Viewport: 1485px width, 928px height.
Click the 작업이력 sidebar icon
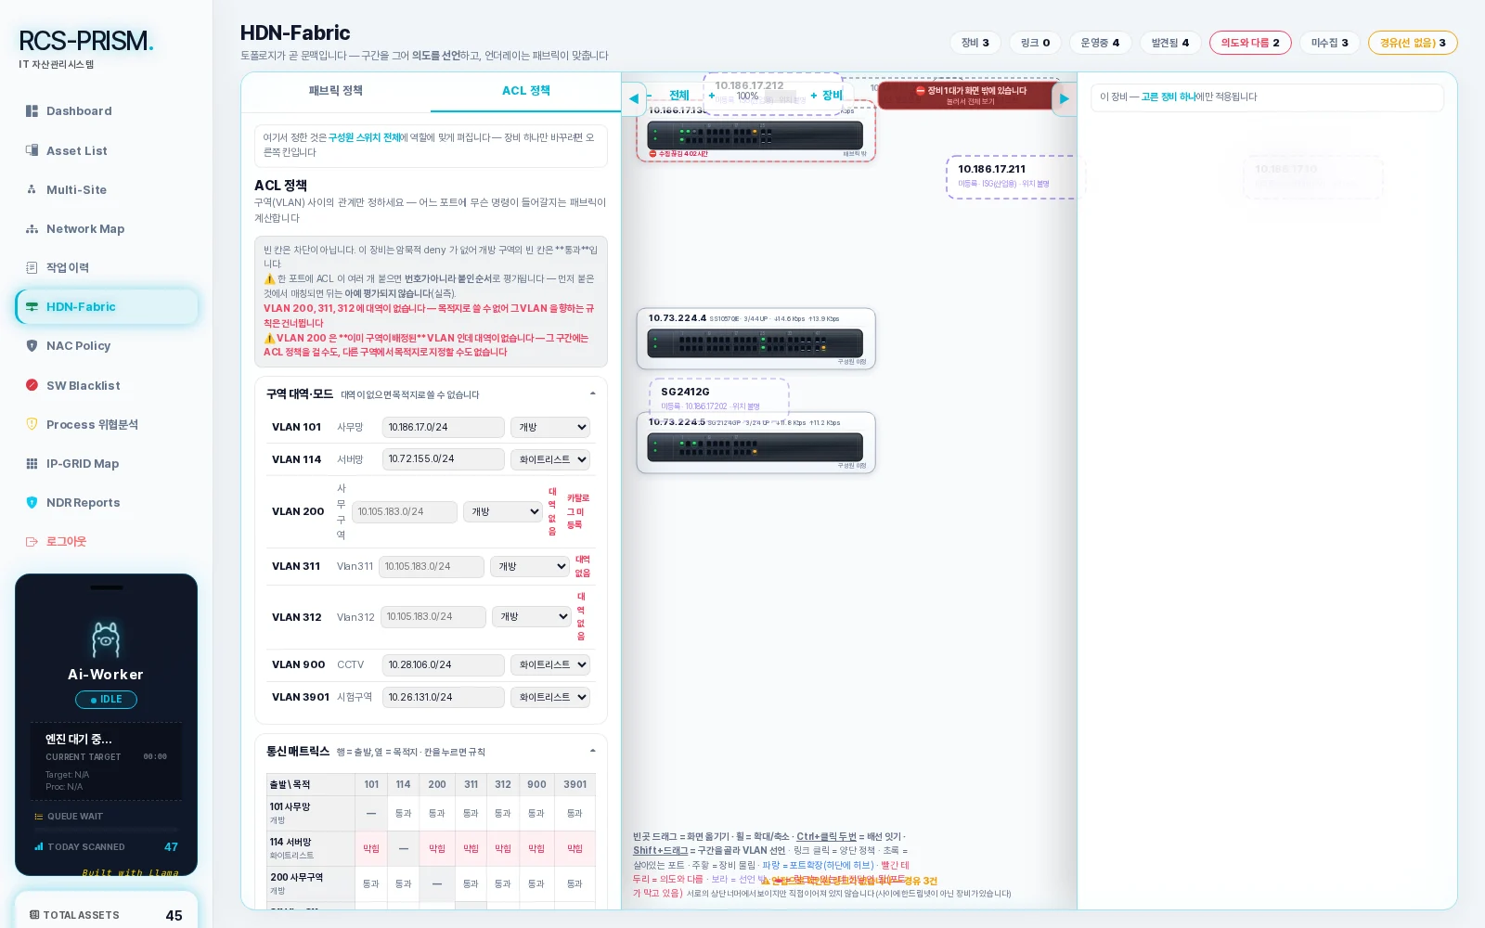click(x=32, y=267)
